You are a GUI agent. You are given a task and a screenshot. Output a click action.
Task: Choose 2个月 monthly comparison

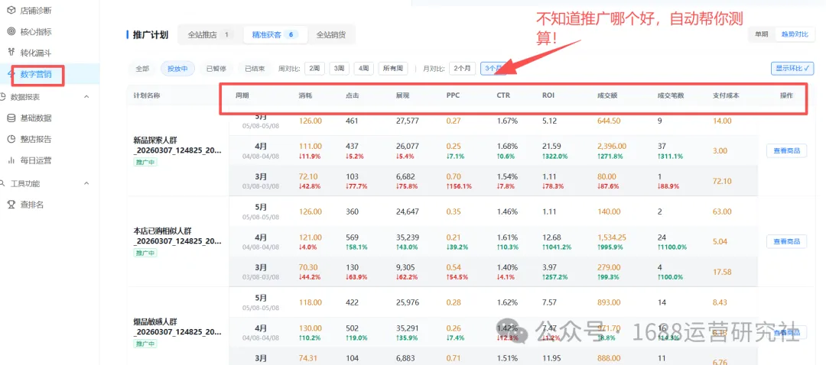pos(462,69)
